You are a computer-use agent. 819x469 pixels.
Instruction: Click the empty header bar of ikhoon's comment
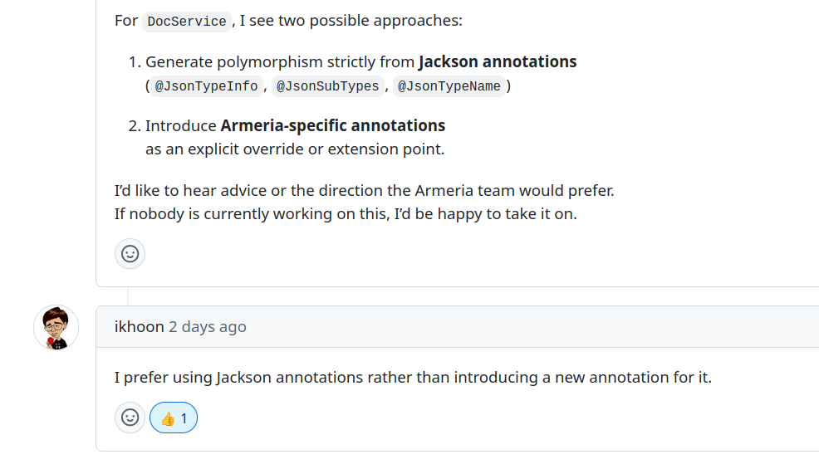click(532, 327)
